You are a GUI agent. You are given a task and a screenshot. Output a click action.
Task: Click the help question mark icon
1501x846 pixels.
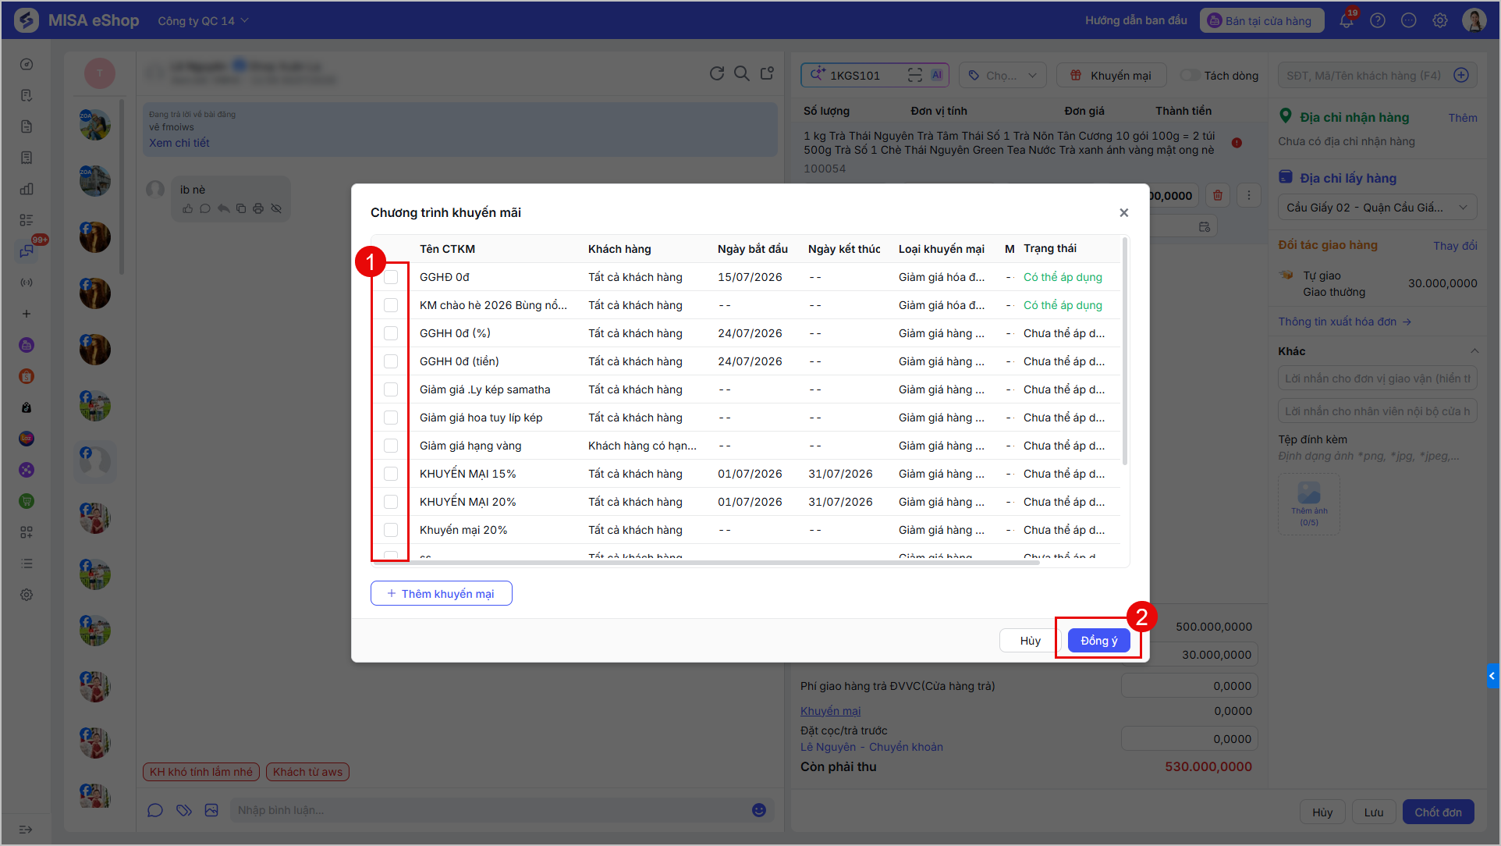pos(1378,21)
